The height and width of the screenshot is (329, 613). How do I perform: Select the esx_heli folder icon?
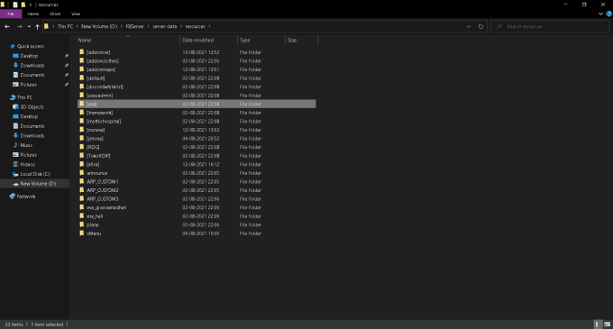point(82,215)
